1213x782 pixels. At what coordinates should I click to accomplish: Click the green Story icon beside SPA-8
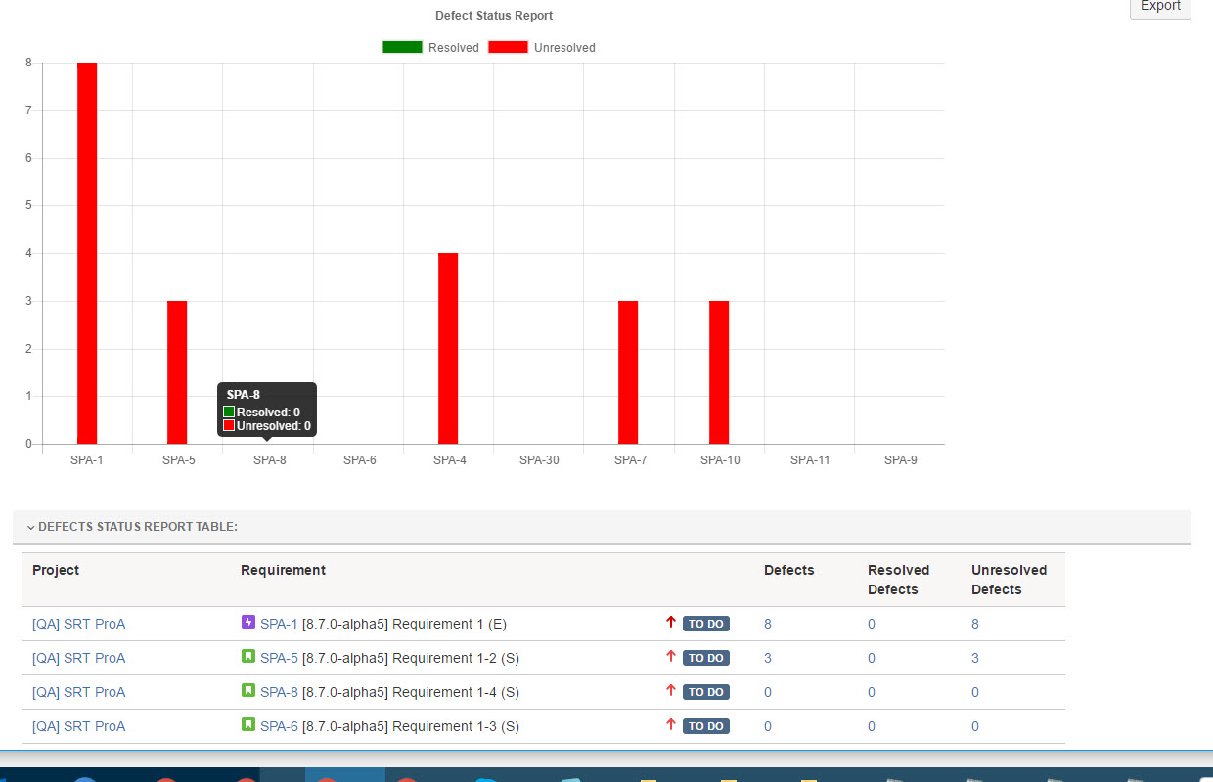tap(247, 691)
